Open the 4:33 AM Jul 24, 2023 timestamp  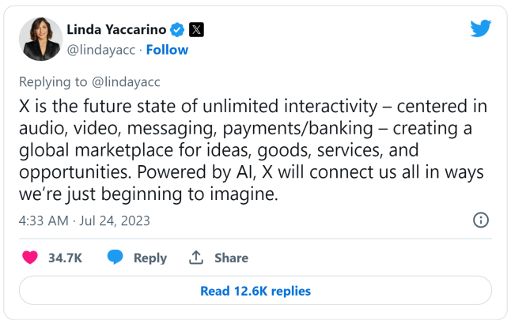coord(84,220)
